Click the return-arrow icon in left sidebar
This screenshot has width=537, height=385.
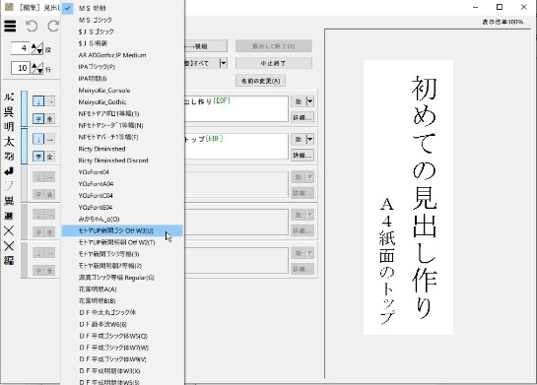(x=9, y=171)
